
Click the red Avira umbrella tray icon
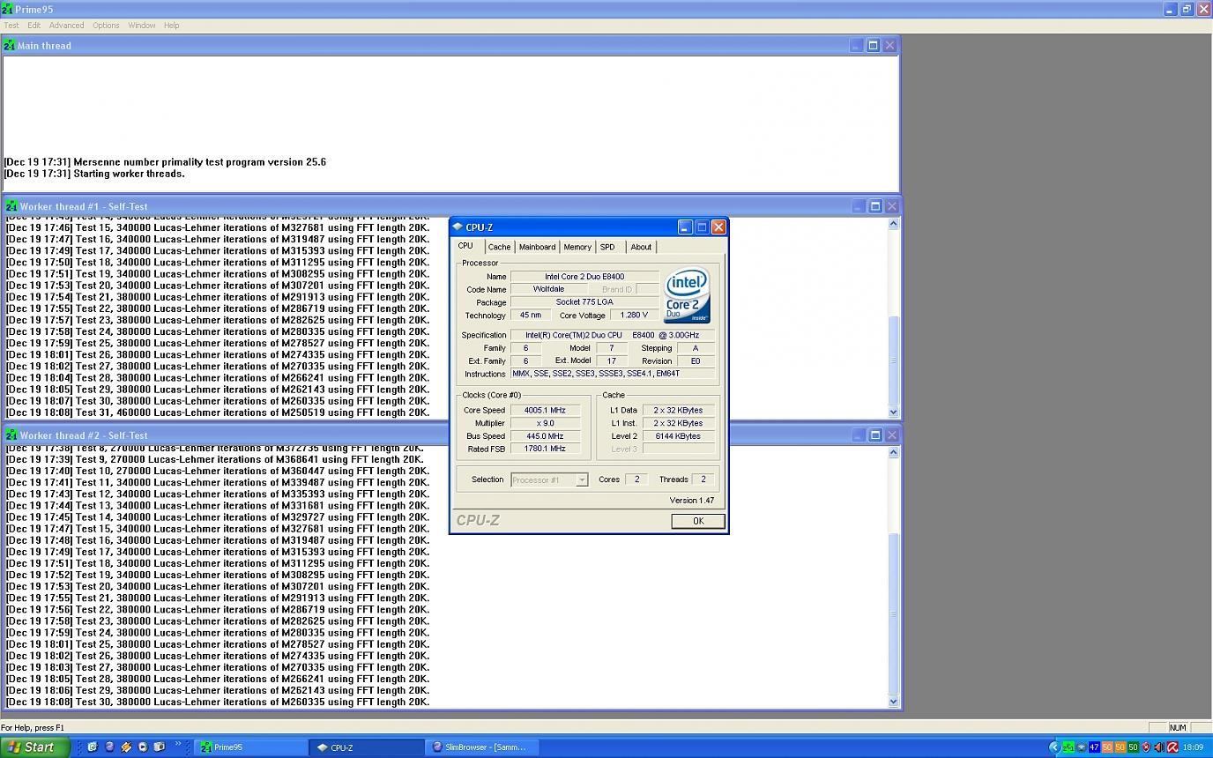click(x=1172, y=747)
